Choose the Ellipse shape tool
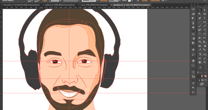 coord(205,22)
